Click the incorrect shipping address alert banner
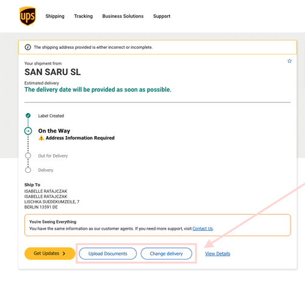 (x=157, y=47)
